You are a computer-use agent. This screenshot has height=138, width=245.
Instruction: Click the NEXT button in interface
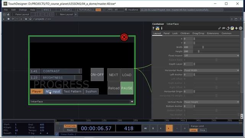114,75
